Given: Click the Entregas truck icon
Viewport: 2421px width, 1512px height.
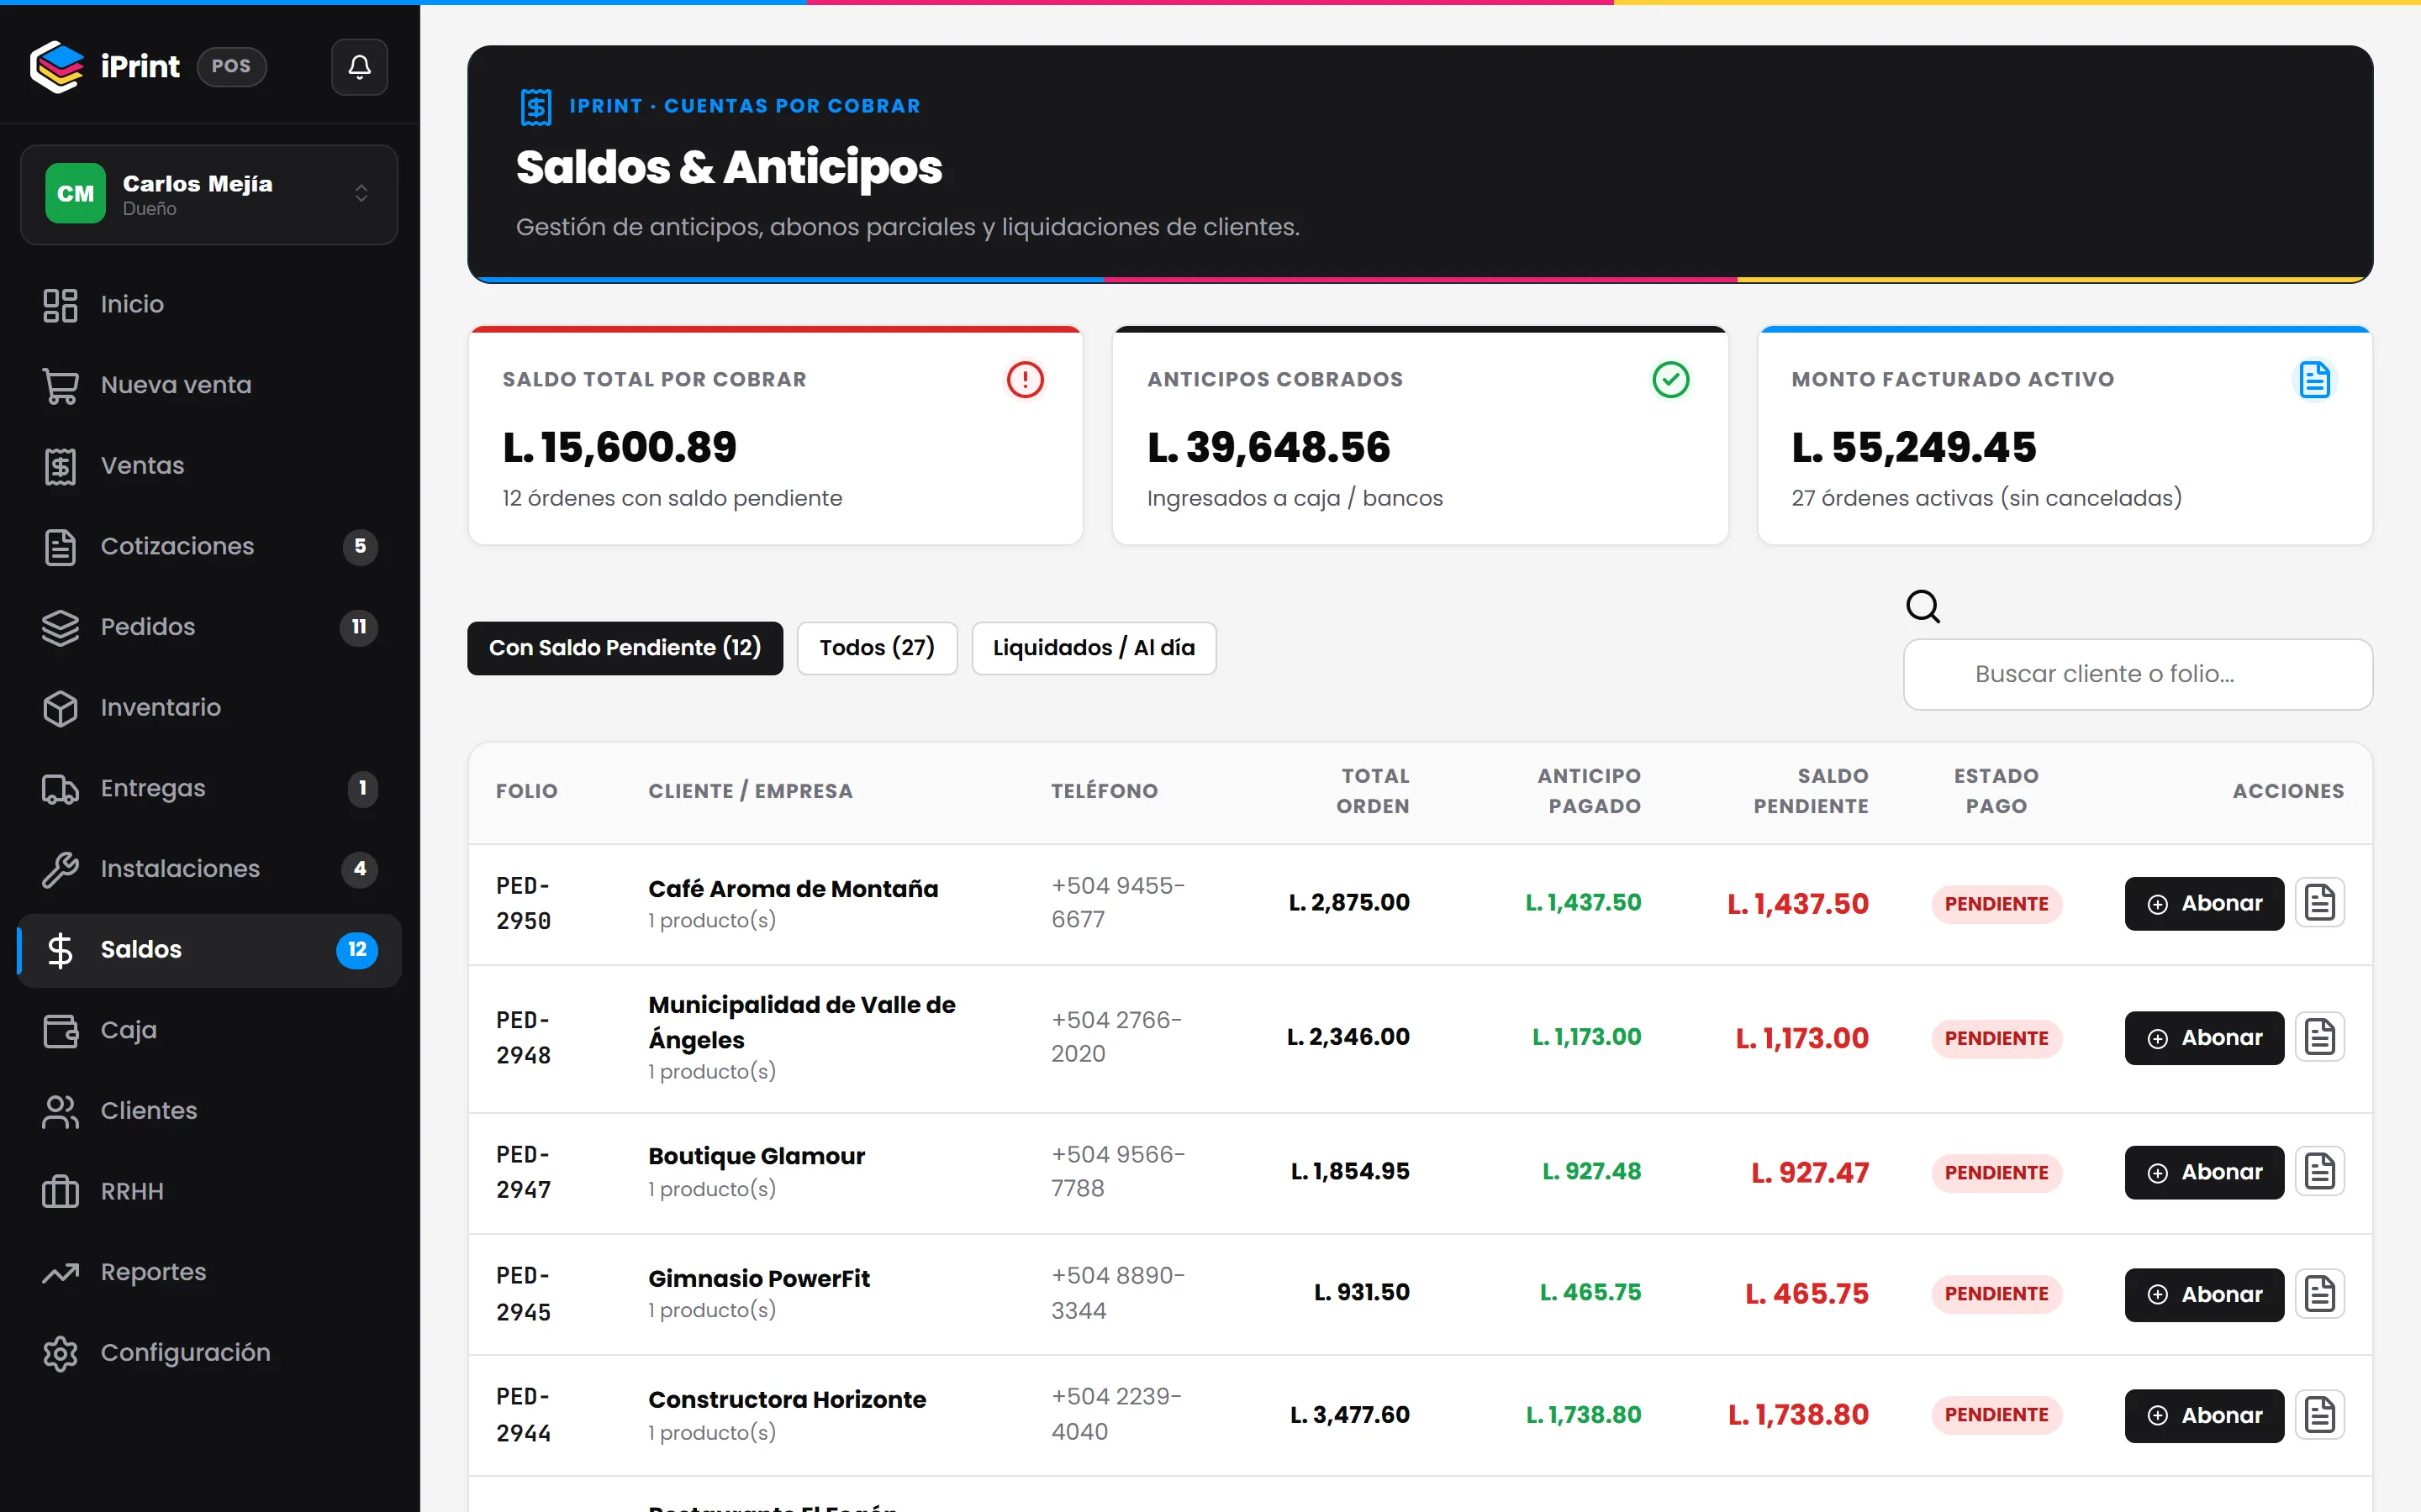Looking at the screenshot, I should (x=60, y=789).
